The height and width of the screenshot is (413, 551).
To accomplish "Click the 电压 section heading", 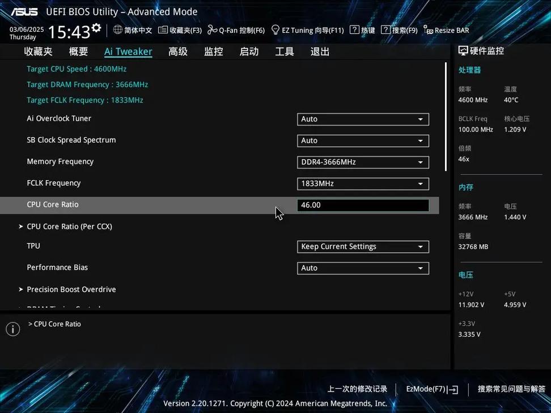I will (466, 275).
